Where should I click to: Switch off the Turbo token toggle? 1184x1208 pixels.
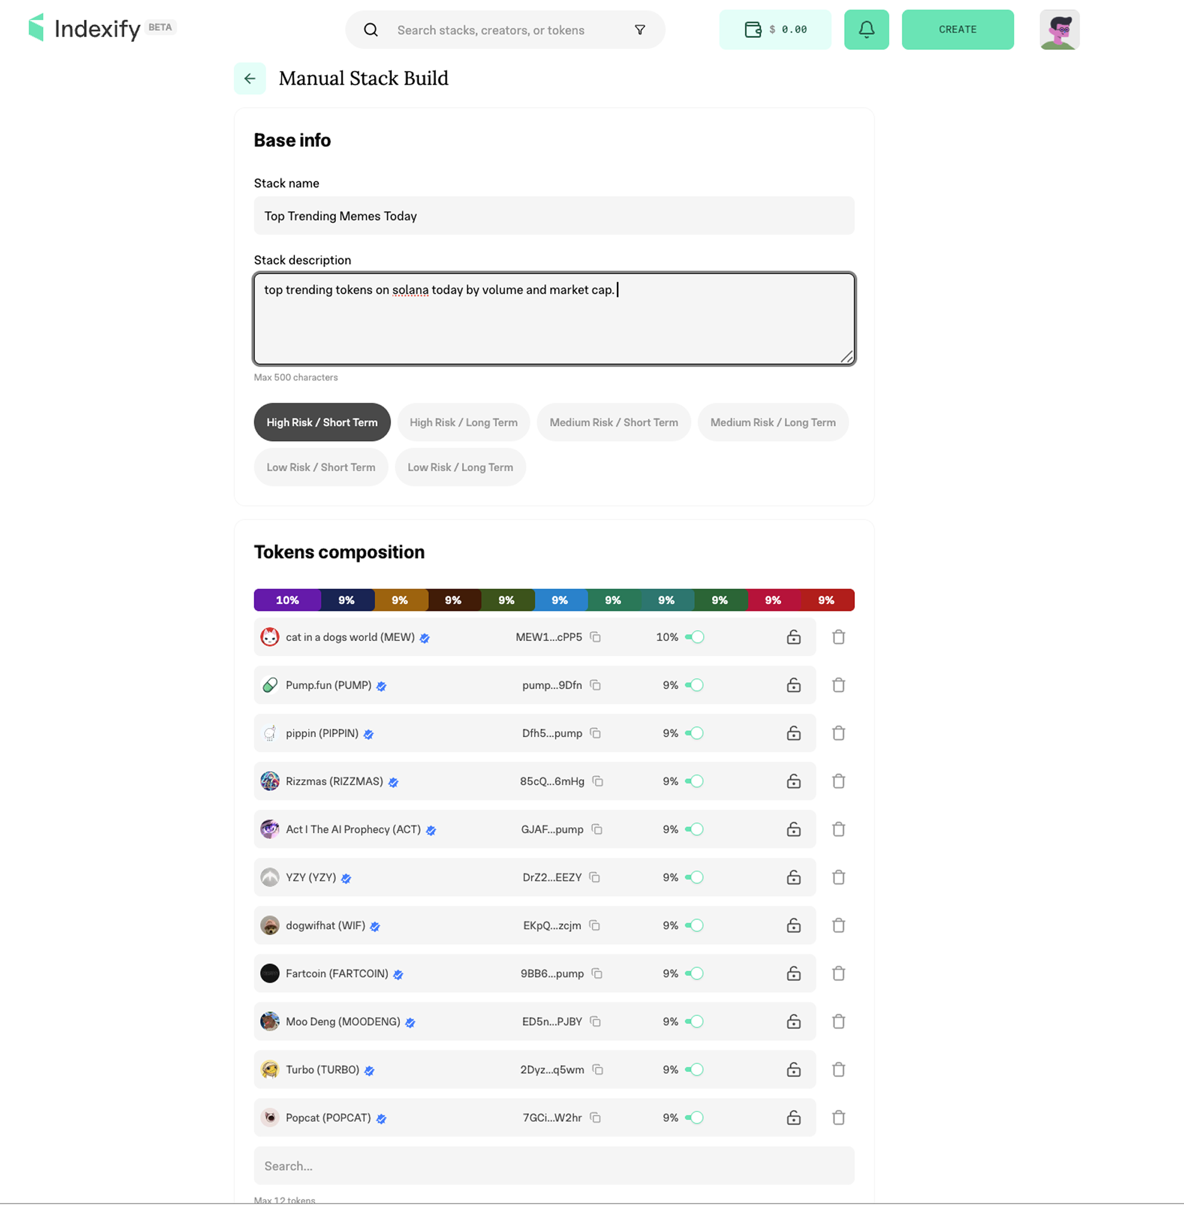click(x=695, y=1069)
